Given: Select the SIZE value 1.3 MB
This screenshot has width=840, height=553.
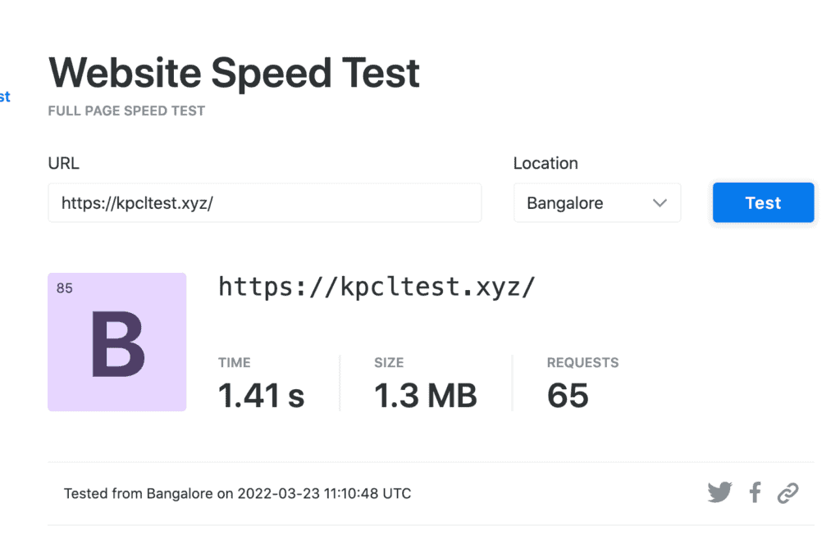Looking at the screenshot, I should tap(425, 396).
